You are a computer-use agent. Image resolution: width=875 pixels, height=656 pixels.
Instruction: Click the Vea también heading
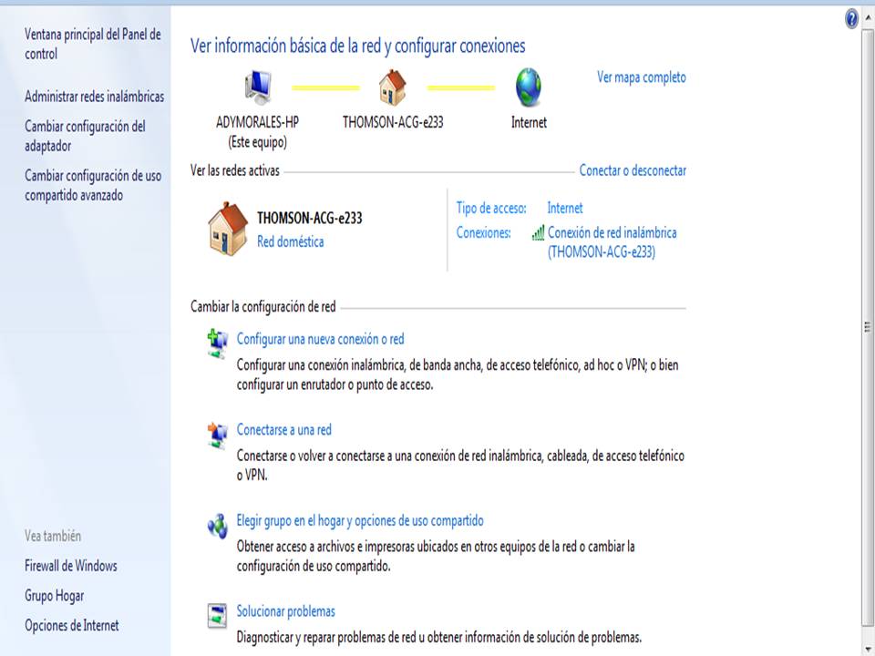point(53,536)
